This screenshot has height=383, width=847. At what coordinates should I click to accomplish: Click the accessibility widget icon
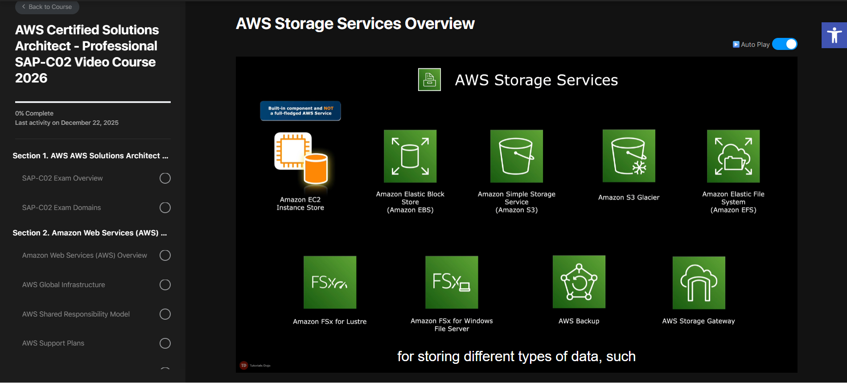click(834, 35)
